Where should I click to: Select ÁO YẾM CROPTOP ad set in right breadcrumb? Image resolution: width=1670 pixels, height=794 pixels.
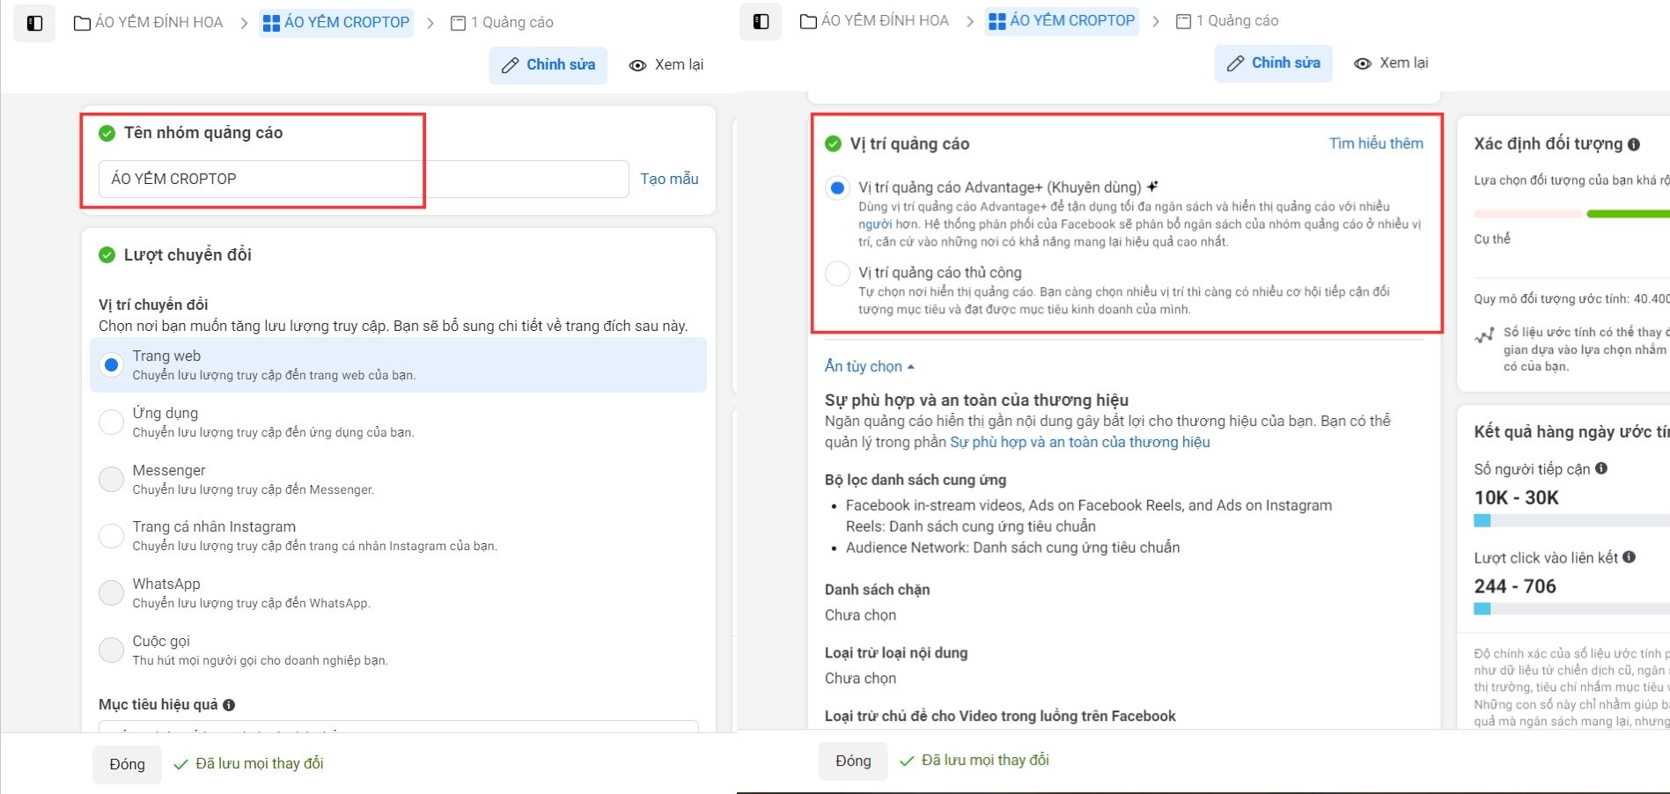(x=1062, y=21)
